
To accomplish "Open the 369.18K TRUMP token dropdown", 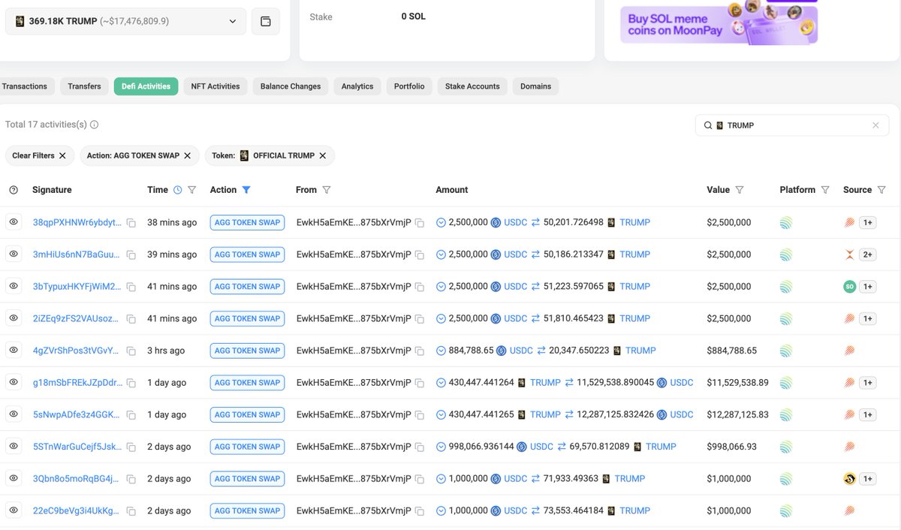I will 125,21.
